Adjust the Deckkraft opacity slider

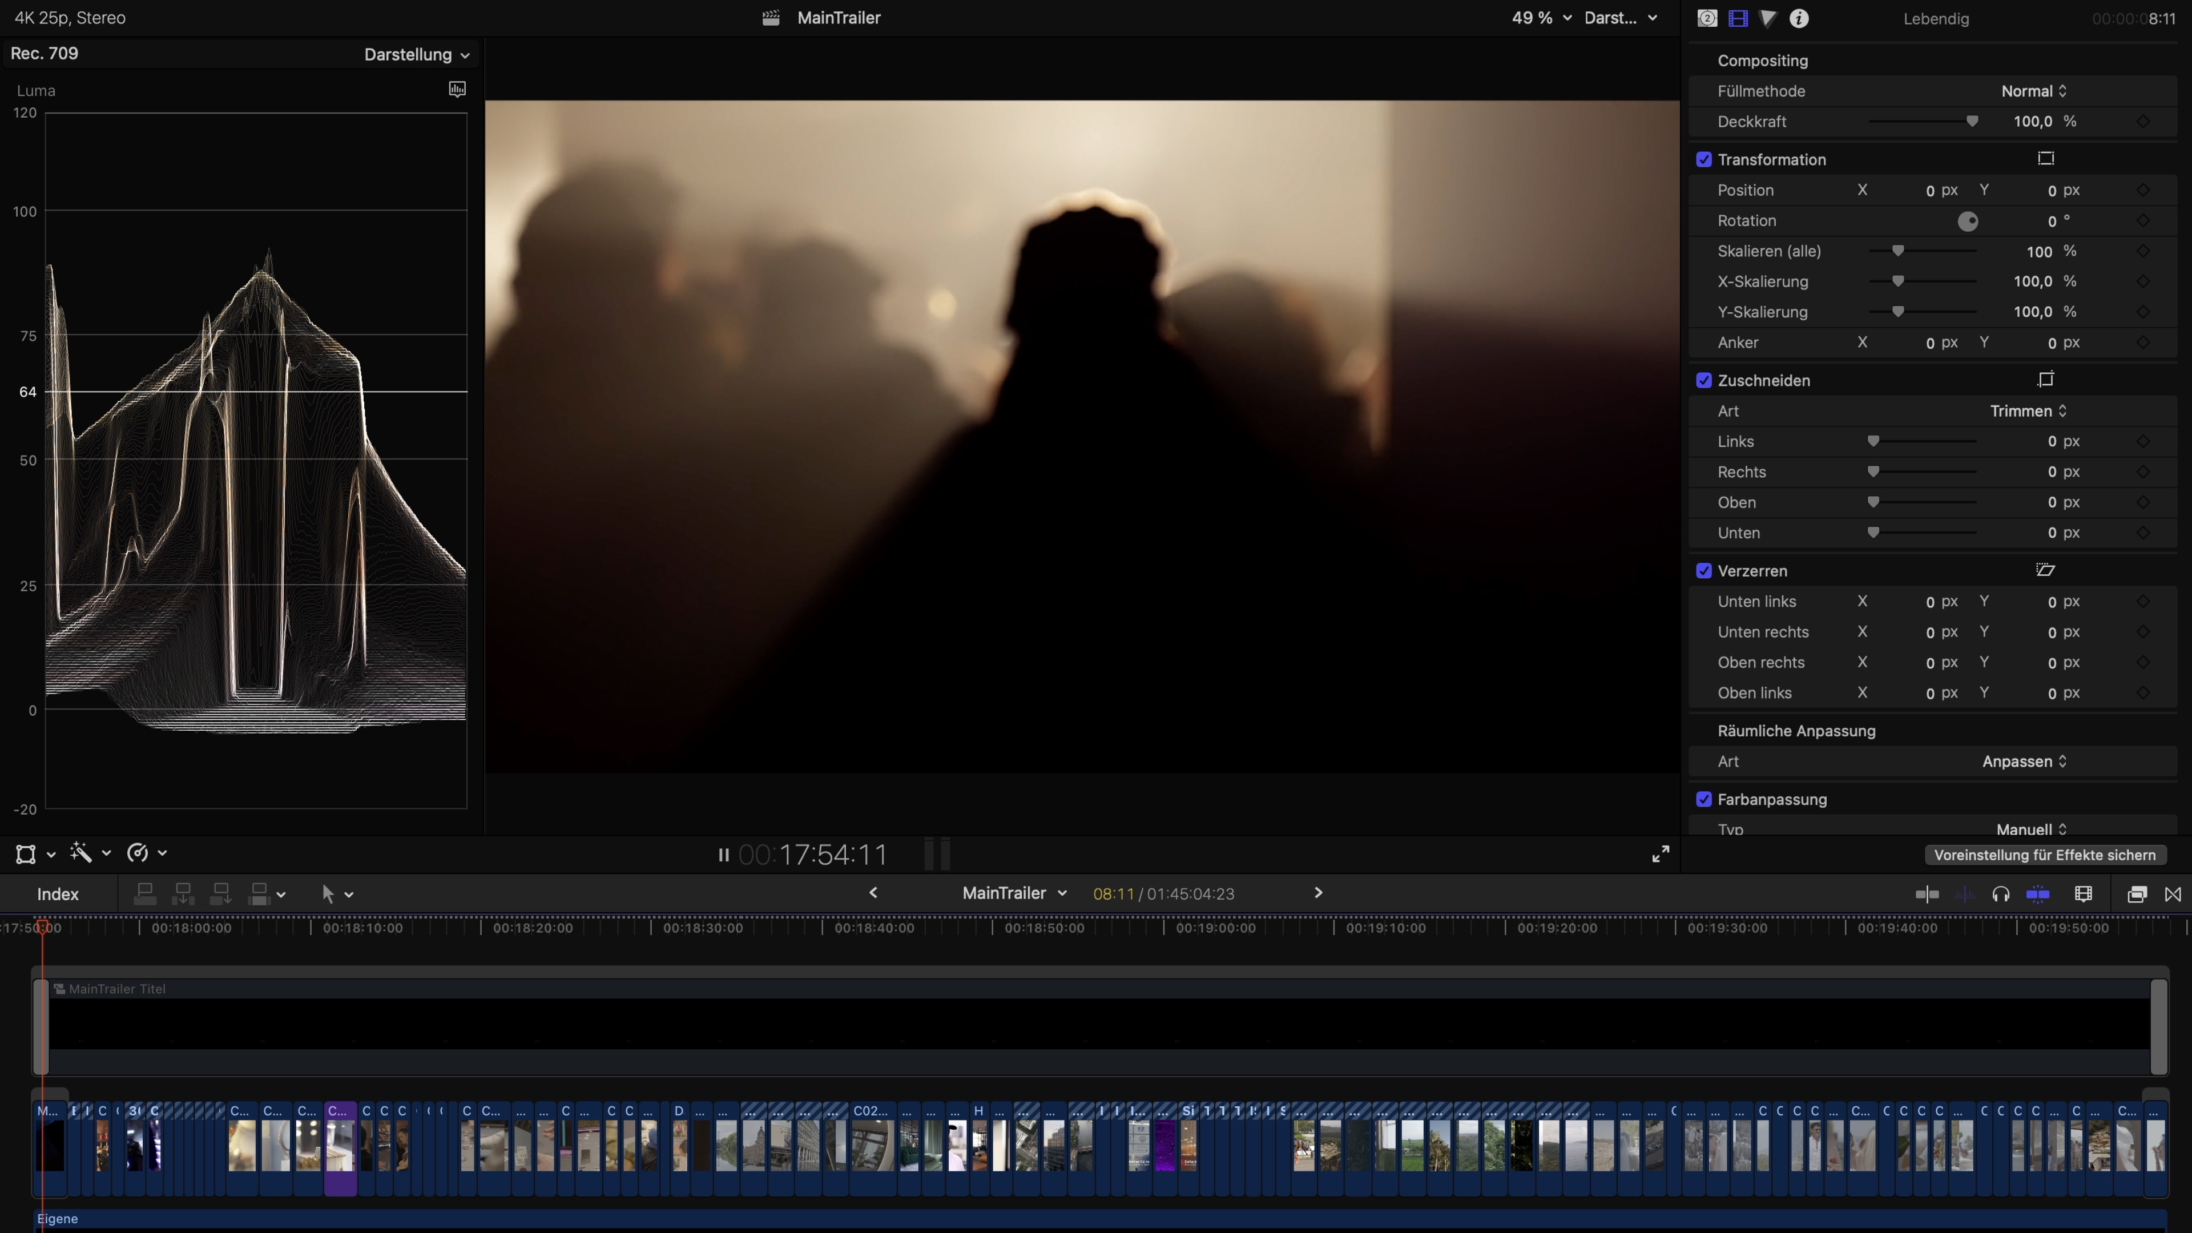pyautogui.click(x=1972, y=122)
